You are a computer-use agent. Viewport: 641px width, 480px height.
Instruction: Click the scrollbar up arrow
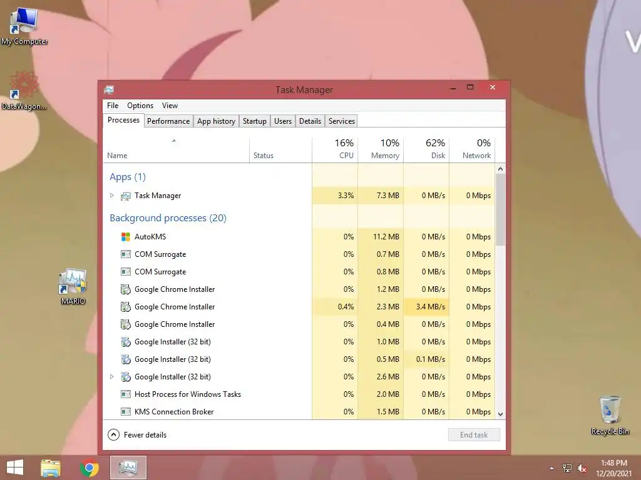500,169
